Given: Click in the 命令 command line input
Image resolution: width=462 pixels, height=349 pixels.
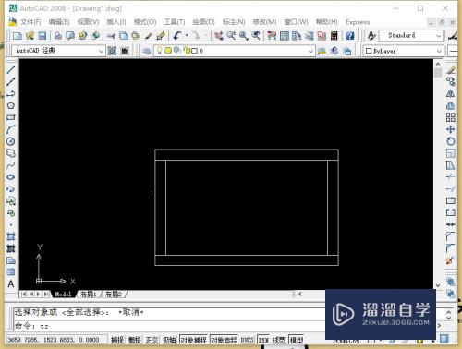Looking at the screenshot, I should 169,326.
